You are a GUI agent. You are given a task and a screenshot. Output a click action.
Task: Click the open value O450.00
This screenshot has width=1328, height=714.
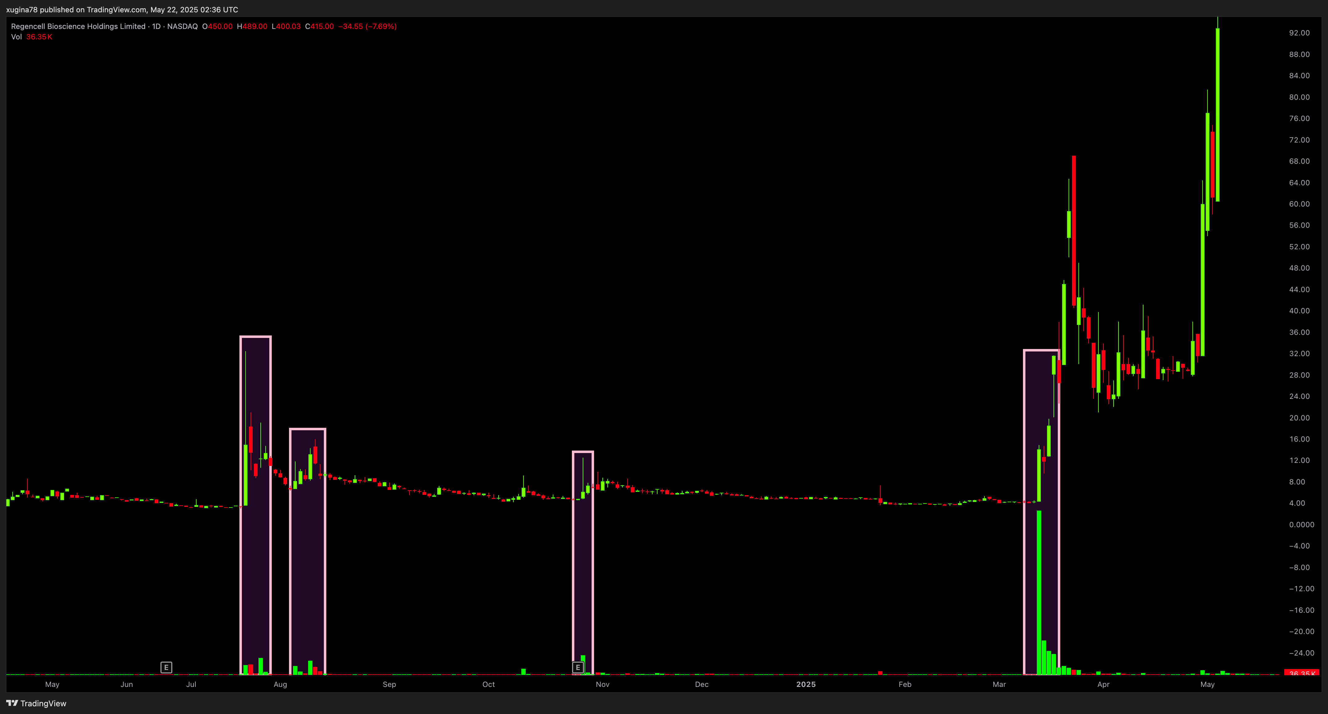[x=217, y=26]
